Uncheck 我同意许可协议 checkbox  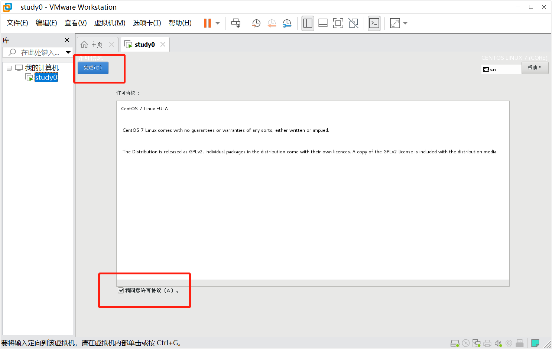(121, 290)
